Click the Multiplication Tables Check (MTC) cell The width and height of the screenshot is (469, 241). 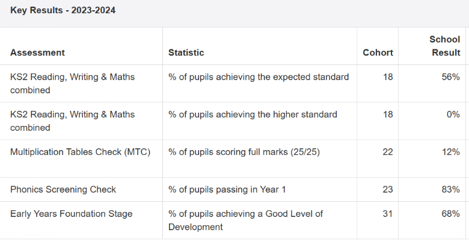click(80, 152)
